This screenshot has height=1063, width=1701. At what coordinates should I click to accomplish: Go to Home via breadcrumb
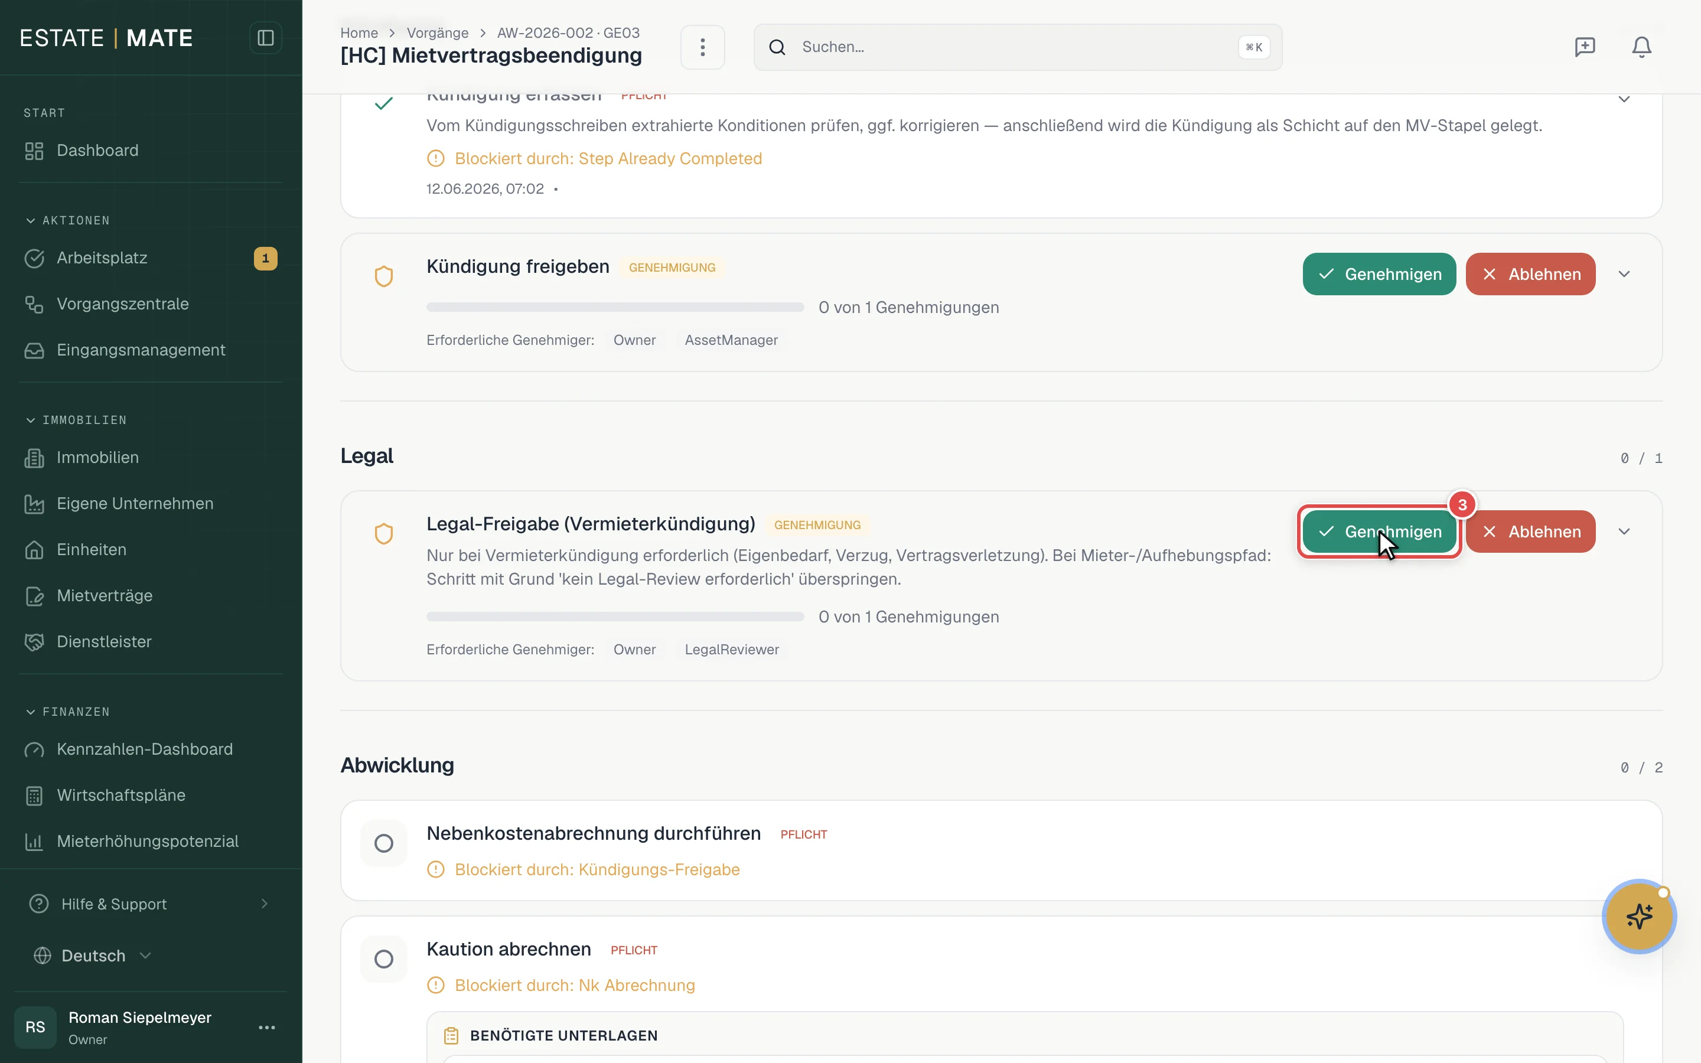(x=359, y=33)
